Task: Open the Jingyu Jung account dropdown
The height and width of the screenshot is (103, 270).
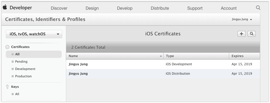Action: click(242, 19)
